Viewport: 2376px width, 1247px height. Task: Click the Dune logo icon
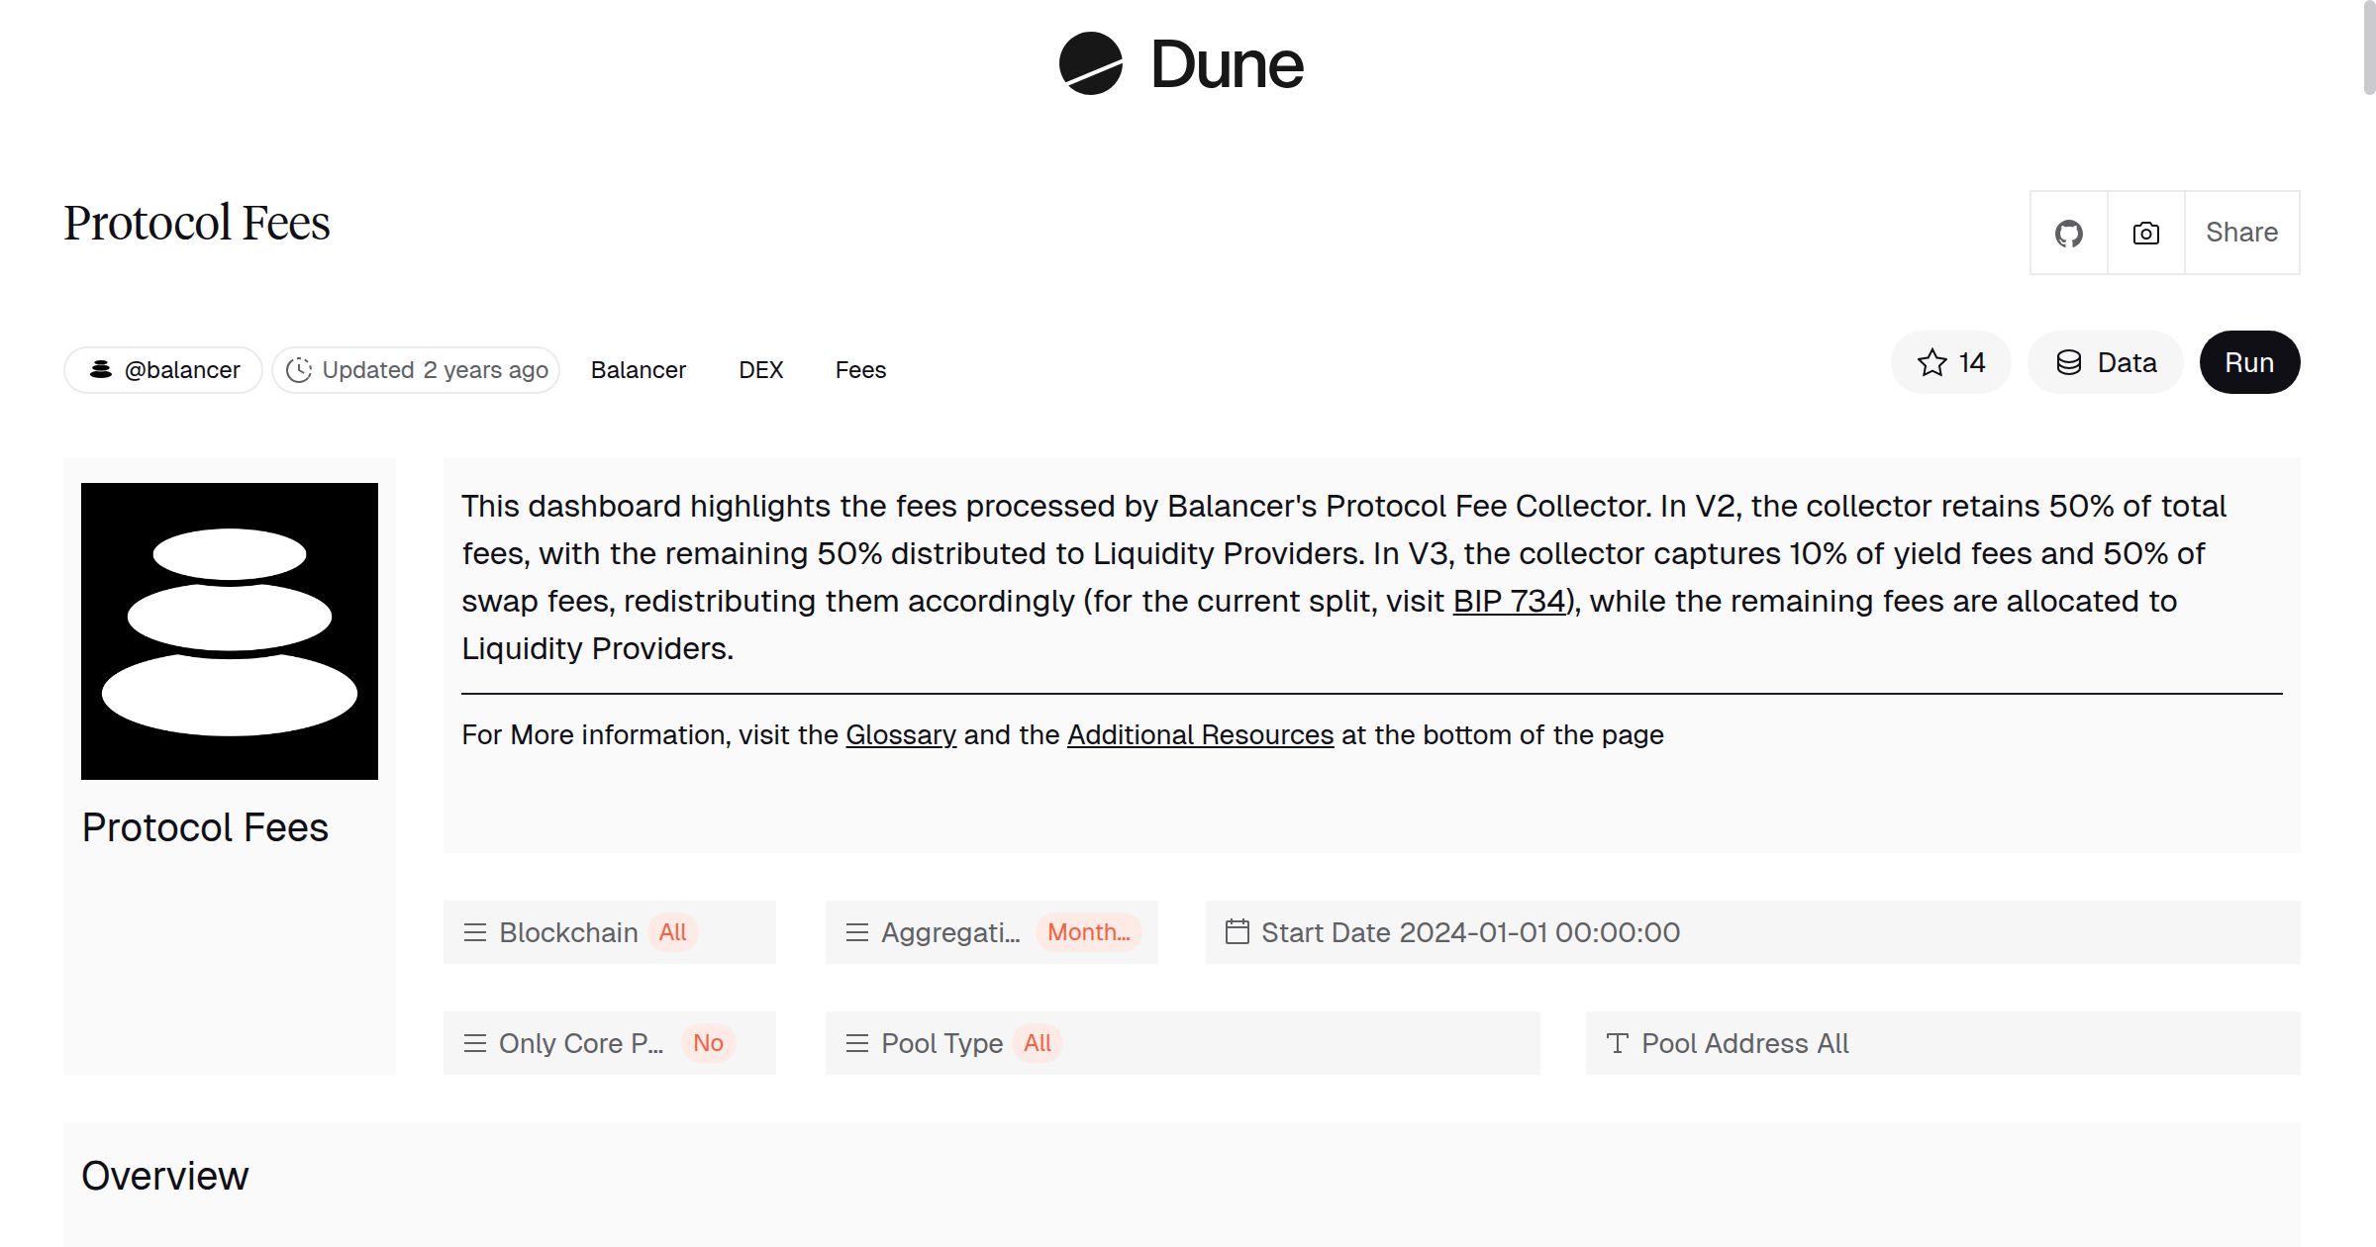click(x=1090, y=64)
